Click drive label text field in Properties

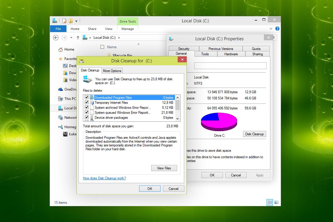coord(230,66)
